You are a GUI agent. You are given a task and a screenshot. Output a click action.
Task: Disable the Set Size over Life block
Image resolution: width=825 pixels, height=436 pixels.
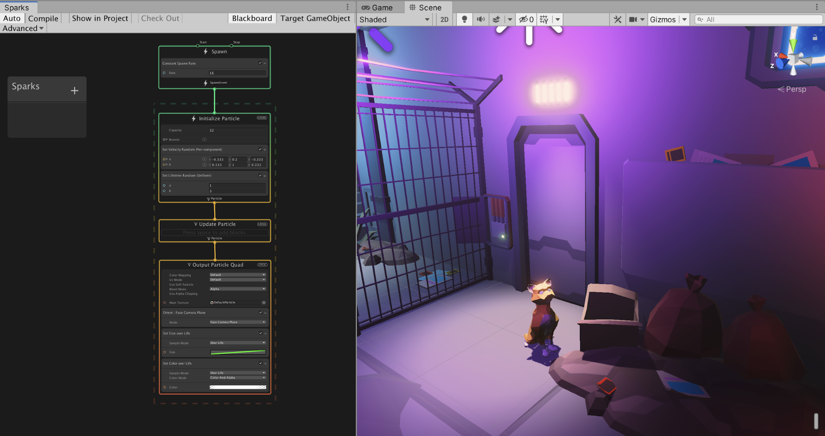(x=260, y=333)
